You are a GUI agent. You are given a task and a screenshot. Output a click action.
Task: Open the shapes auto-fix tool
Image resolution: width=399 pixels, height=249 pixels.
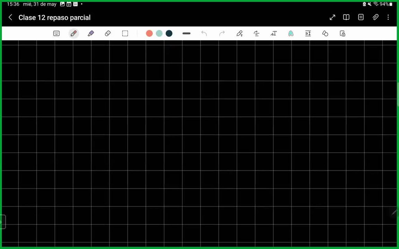point(325,34)
